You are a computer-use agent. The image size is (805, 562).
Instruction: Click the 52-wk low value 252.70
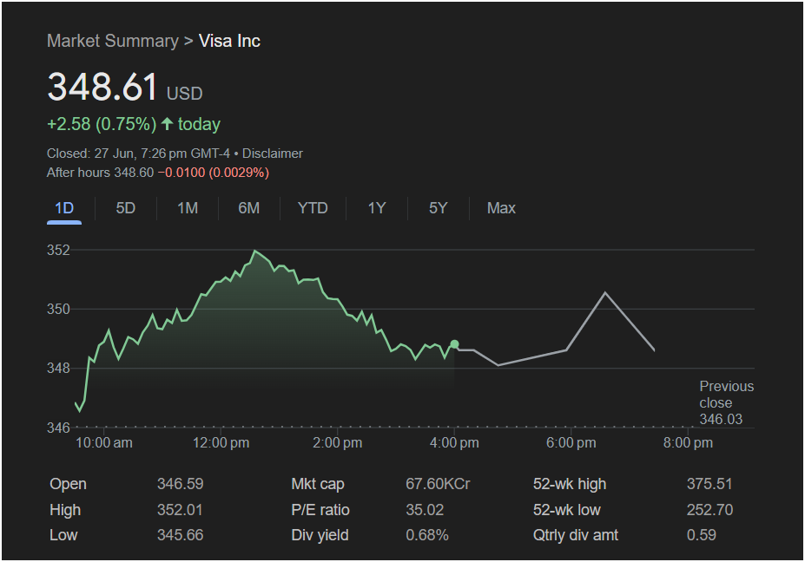(x=710, y=510)
